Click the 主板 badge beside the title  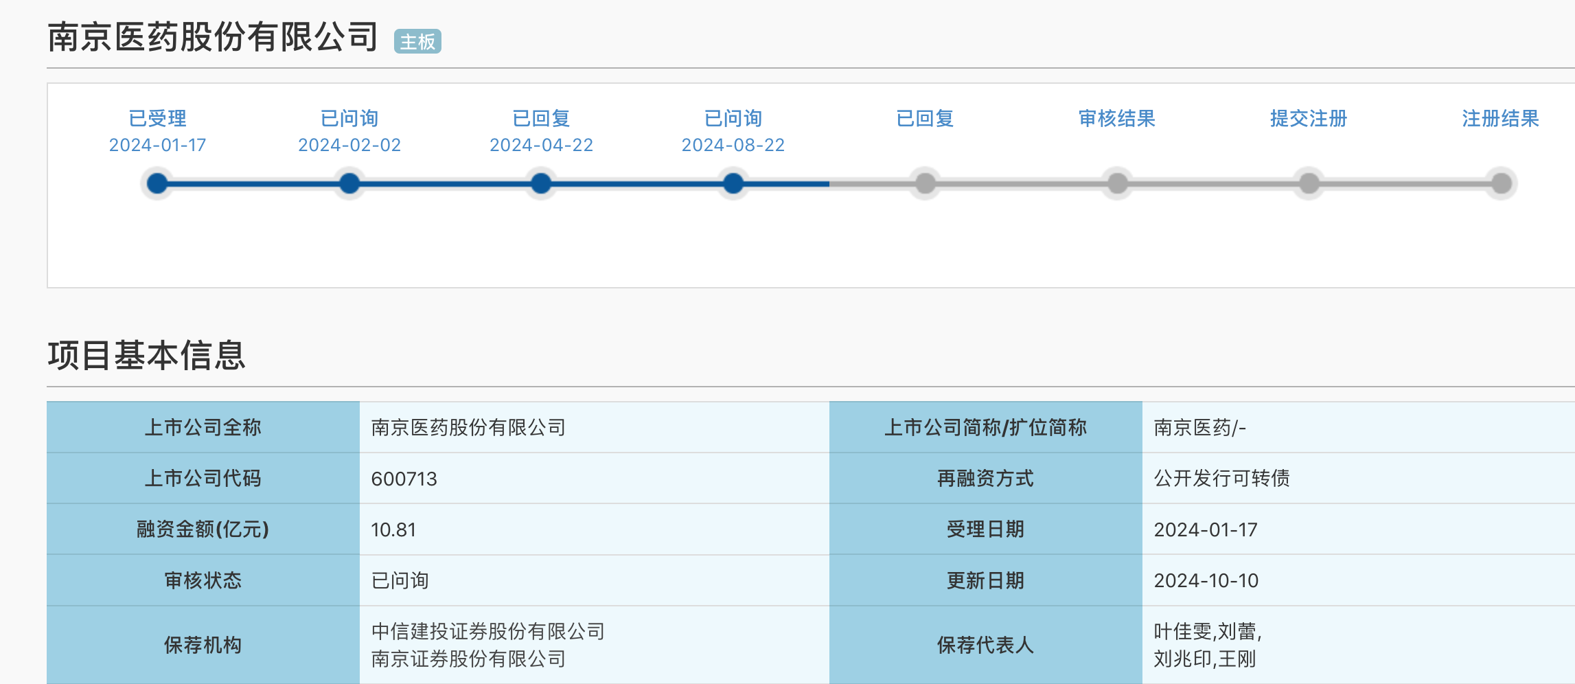tap(417, 42)
